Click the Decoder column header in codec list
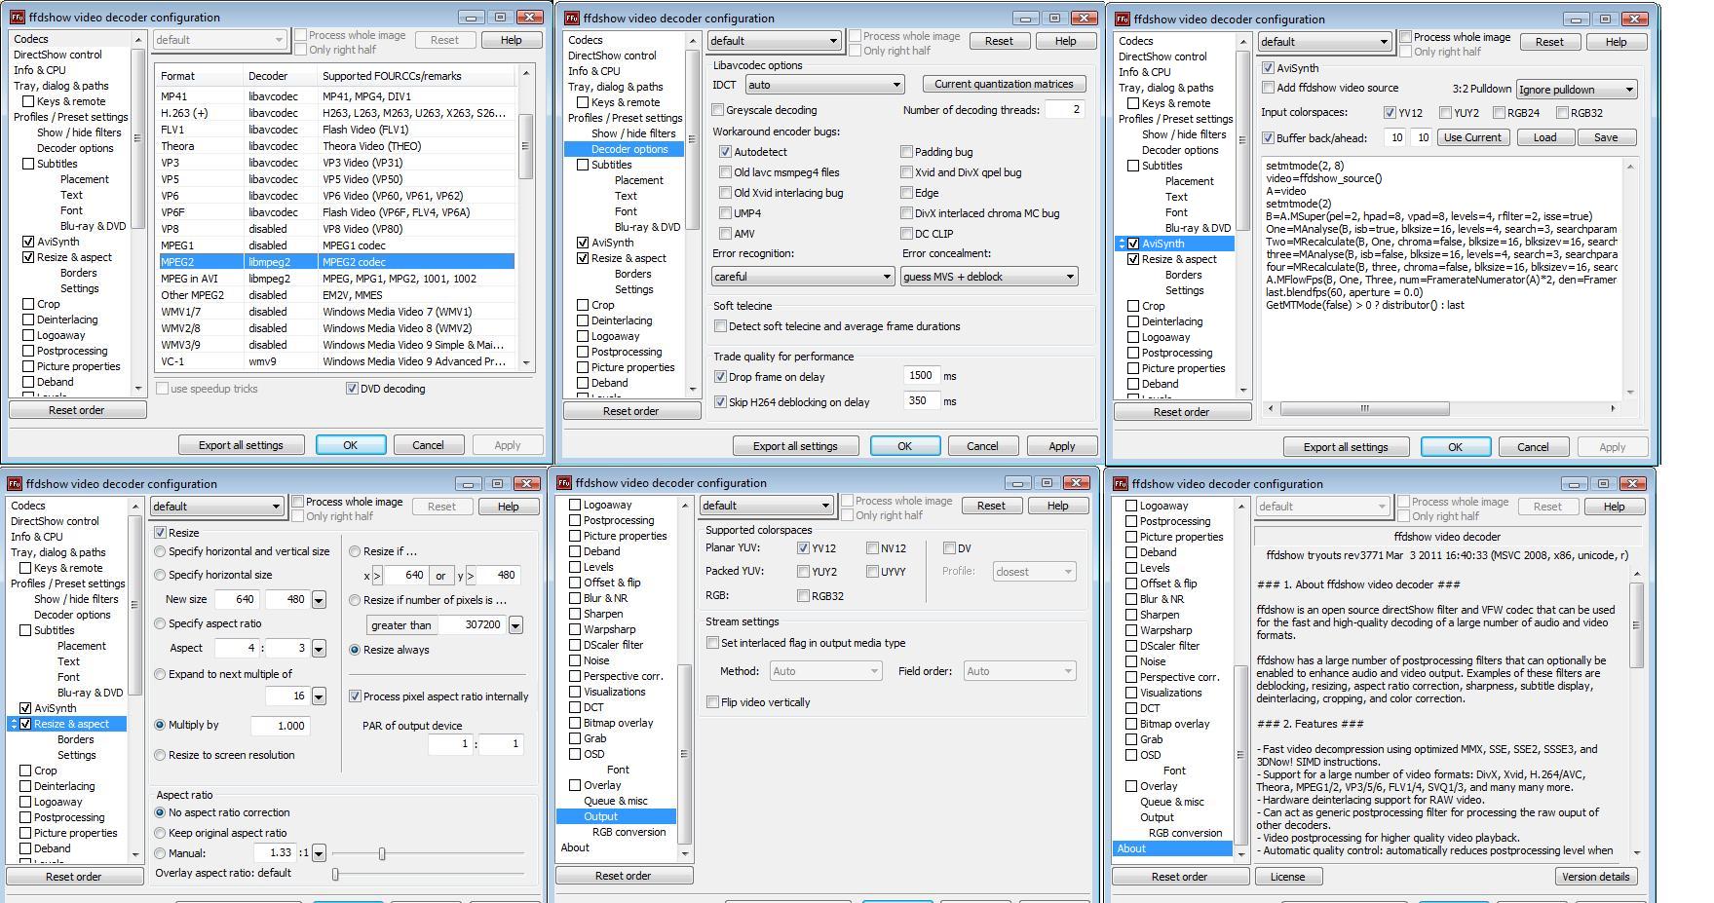The height and width of the screenshot is (903, 1714). pyautogui.click(x=280, y=76)
